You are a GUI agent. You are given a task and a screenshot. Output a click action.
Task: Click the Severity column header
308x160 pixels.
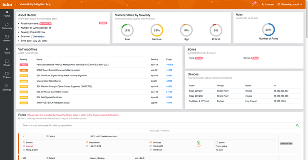click(x=23, y=59)
